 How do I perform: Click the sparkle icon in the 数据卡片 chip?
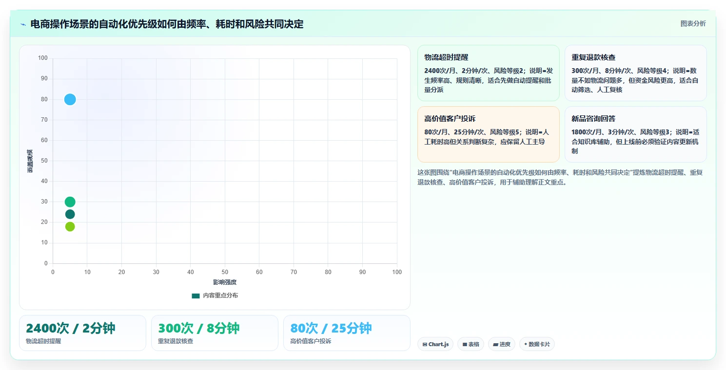(526, 344)
